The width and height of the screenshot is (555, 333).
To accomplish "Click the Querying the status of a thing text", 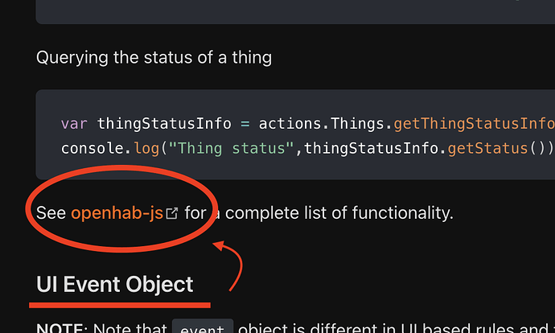I will tap(154, 58).
